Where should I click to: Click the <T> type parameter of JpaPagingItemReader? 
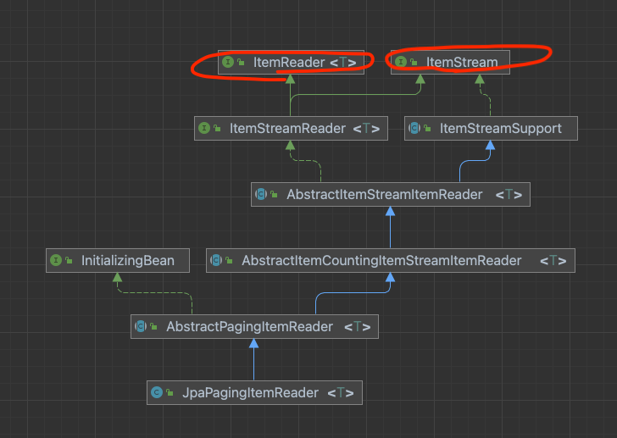pyautogui.click(x=341, y=393)
